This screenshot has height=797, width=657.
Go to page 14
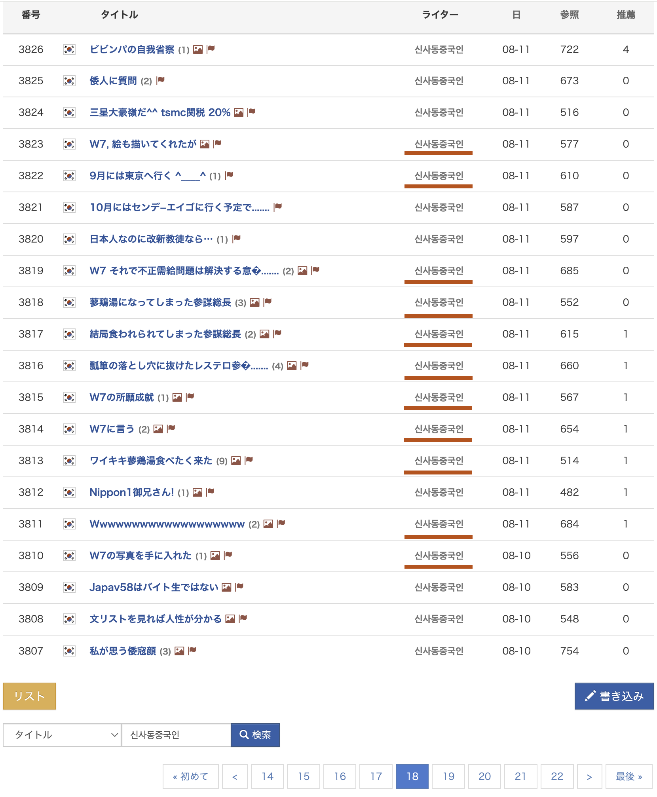point(268,776)
